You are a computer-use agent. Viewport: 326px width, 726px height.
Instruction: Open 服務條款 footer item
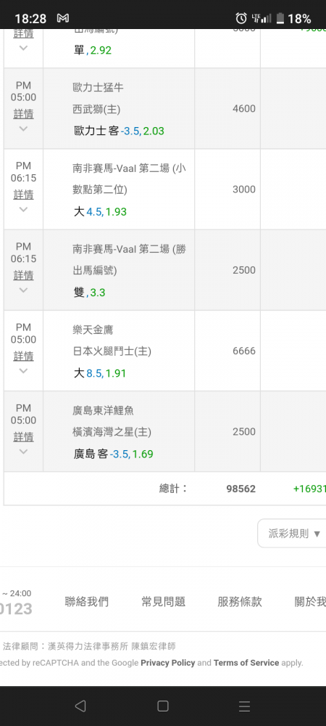tap(240, 601)
